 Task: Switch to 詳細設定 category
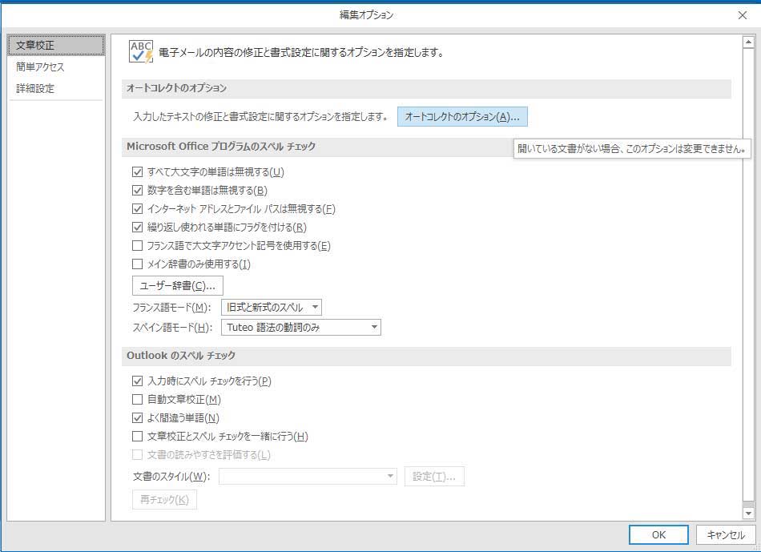[35, 89]
